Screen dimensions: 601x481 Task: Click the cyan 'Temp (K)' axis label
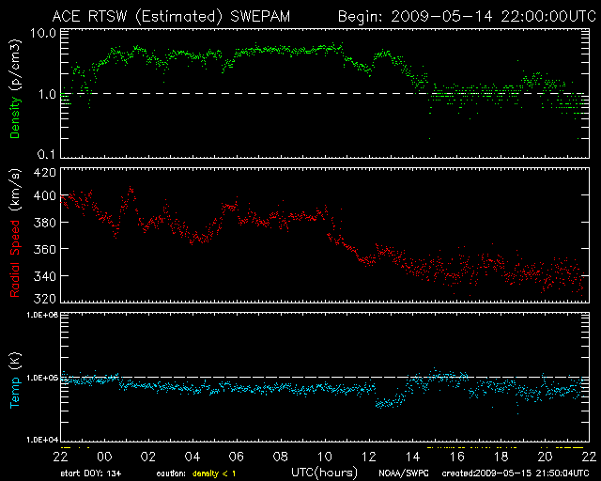click(15, 380)
